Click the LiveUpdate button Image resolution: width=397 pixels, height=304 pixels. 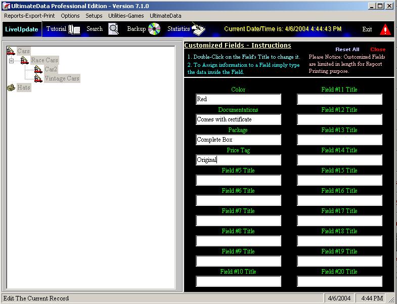(21, 29)
